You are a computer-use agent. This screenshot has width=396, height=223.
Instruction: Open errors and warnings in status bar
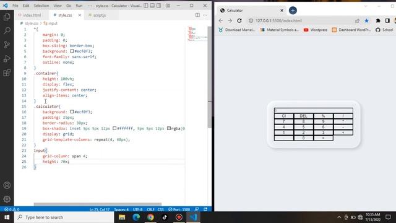(12, 209)
